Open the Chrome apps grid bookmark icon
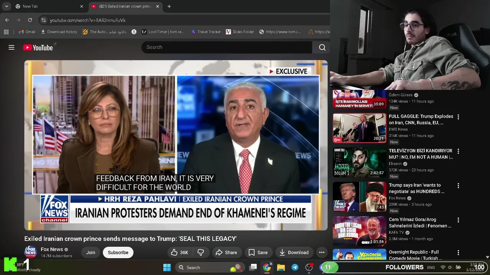 pyautogui.click(x=6, y=32)
